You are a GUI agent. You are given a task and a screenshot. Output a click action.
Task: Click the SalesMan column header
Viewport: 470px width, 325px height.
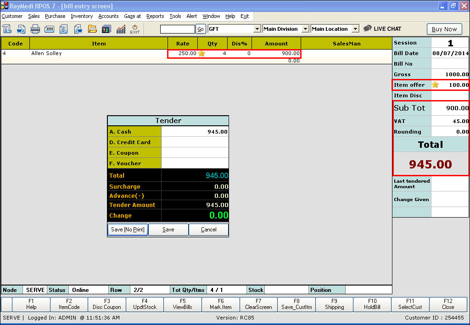point(347,44)
